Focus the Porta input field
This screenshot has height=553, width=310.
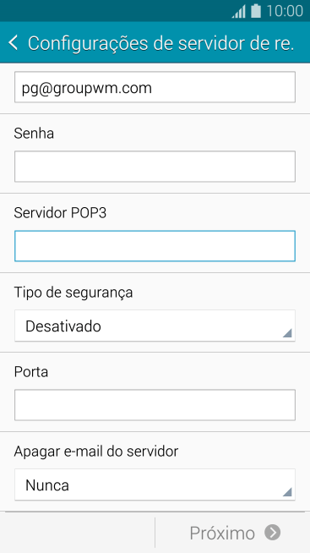tap(155, 405)
